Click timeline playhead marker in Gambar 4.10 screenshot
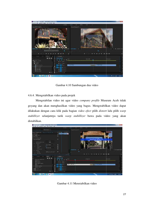147x208 pixels. coord(93,60)
